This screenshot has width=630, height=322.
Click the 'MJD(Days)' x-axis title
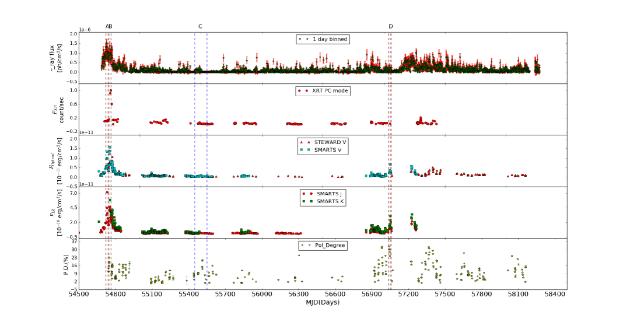click(323, 302)
